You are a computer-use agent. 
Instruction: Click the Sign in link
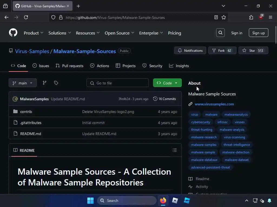tap(236, 33)
